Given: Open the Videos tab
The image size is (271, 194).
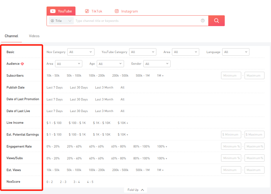Looking at the screenshot, I should [34, 36].
